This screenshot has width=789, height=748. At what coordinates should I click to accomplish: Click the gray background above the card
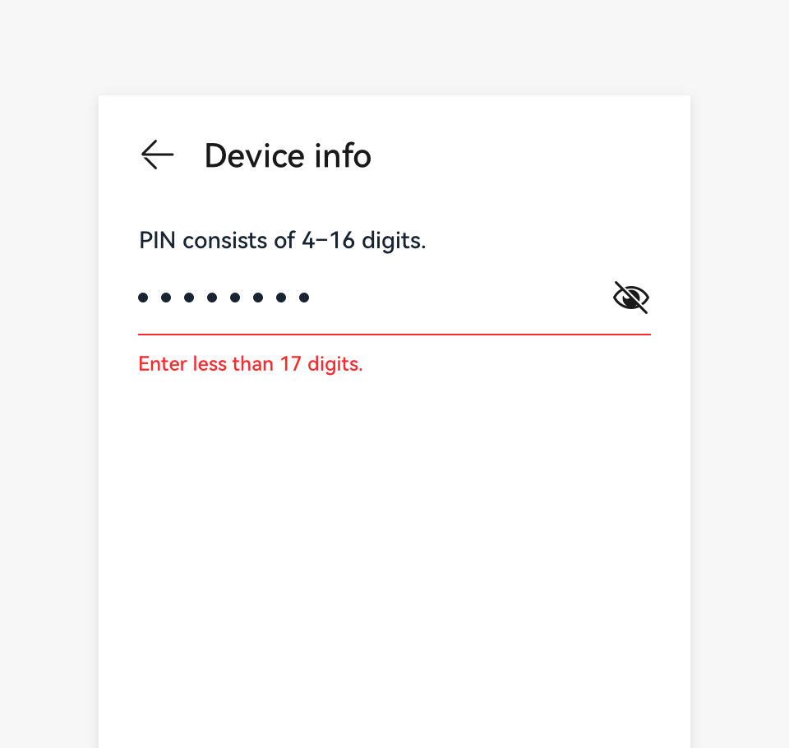coord(394,45)
